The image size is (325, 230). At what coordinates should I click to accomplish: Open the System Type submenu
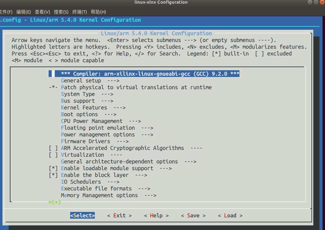[78, 94]
